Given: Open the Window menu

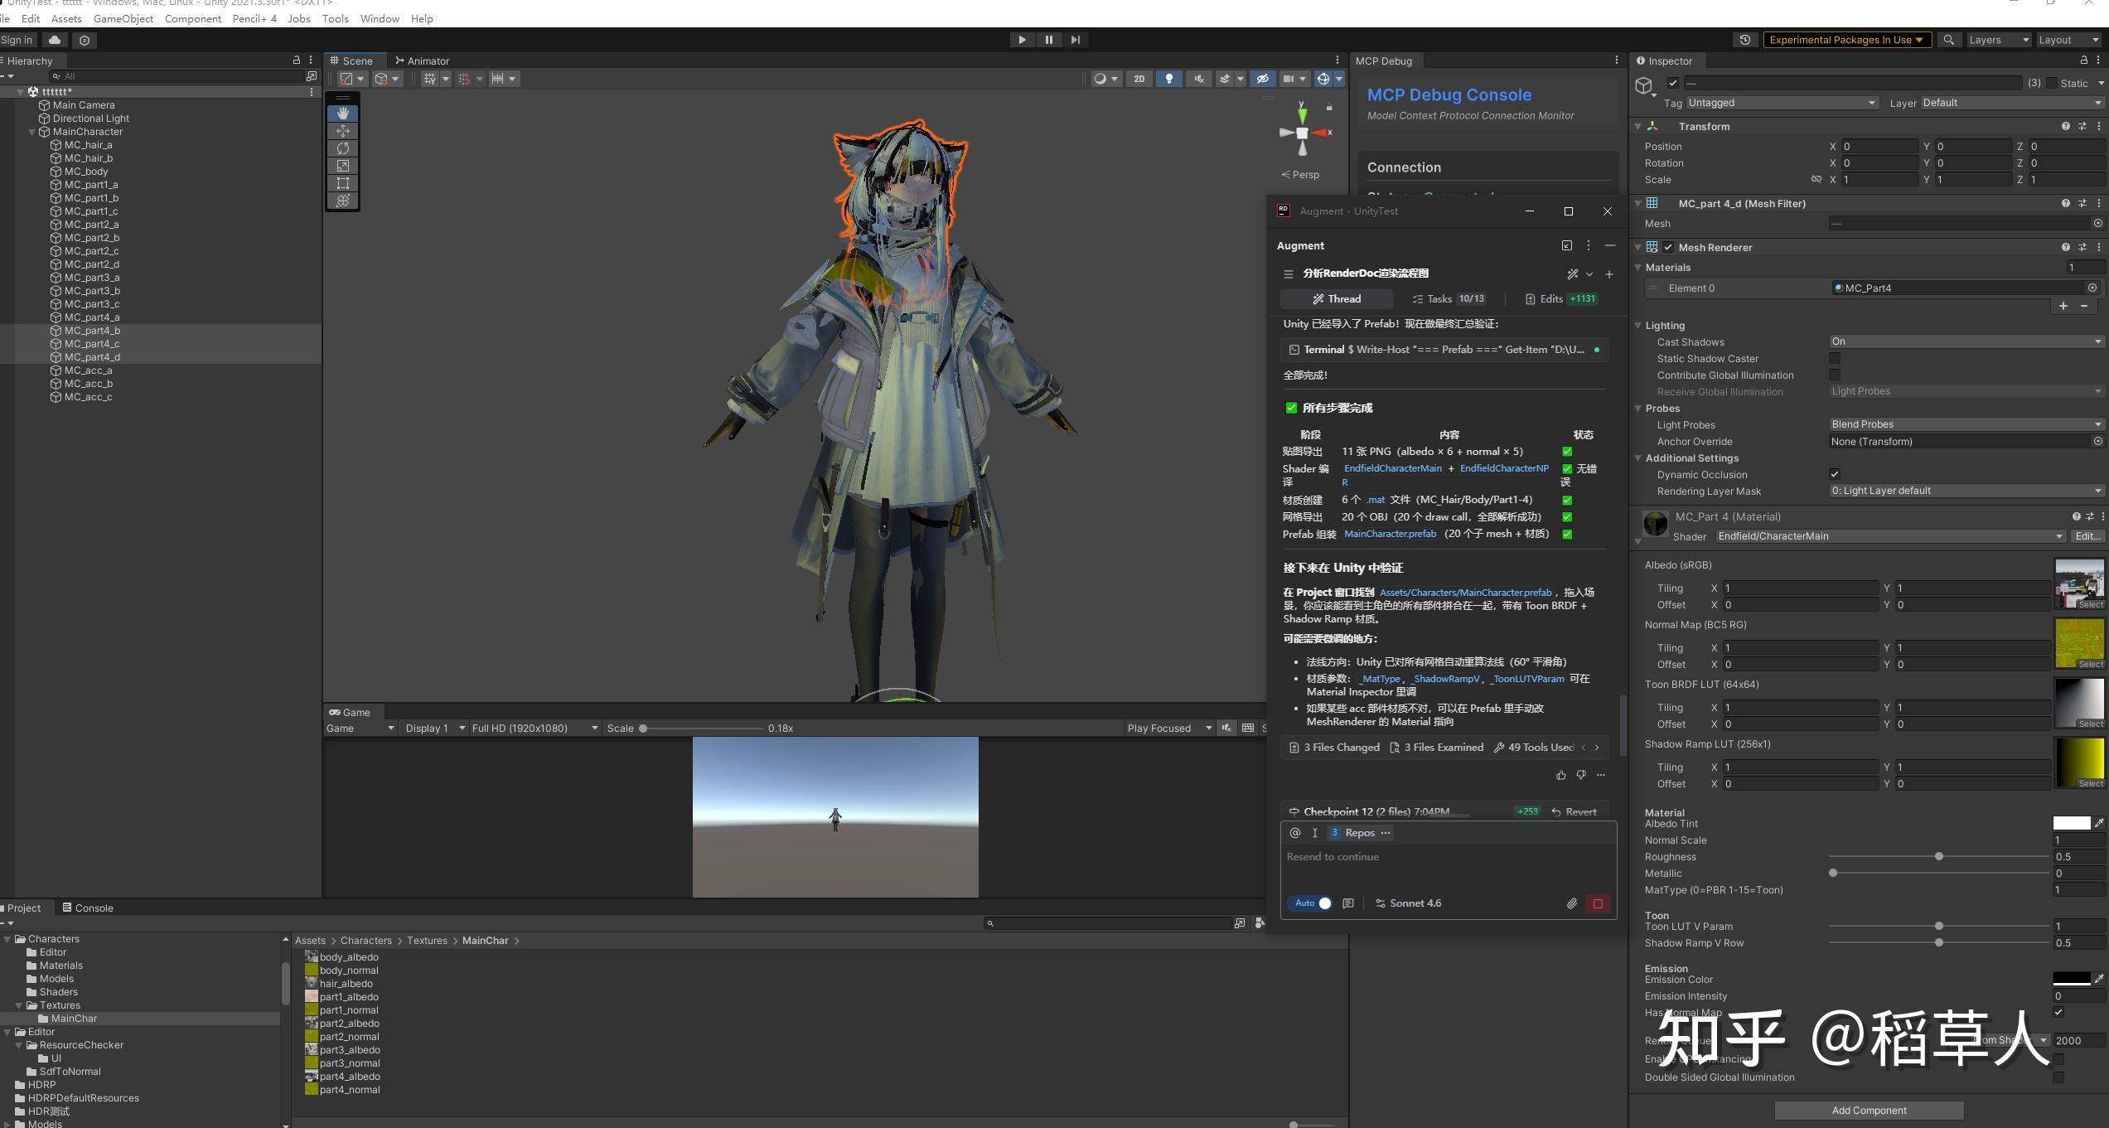Looking at the screenshot, I should click(x=380, y=18).
